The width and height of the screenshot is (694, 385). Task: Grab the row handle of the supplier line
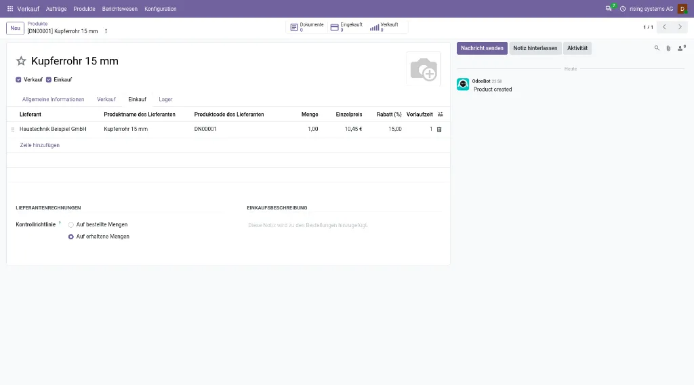pos(12,129)
